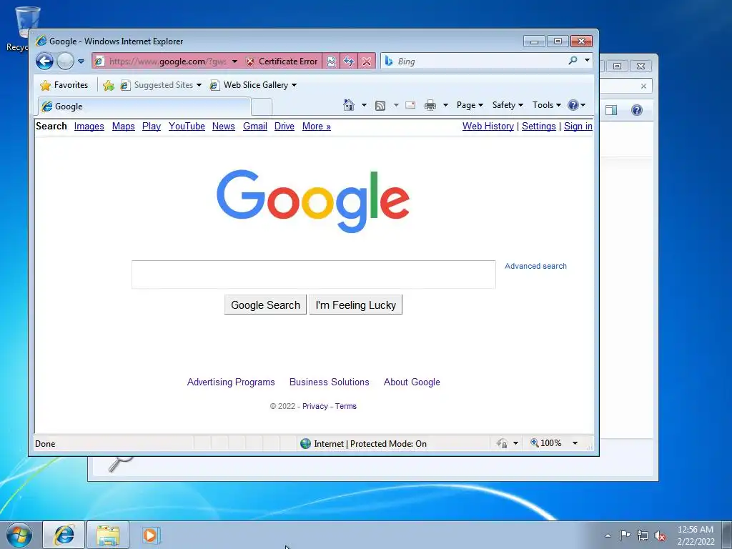Open the Page menu
This screenshot has height=549, width=732.
tap(470, 105)
